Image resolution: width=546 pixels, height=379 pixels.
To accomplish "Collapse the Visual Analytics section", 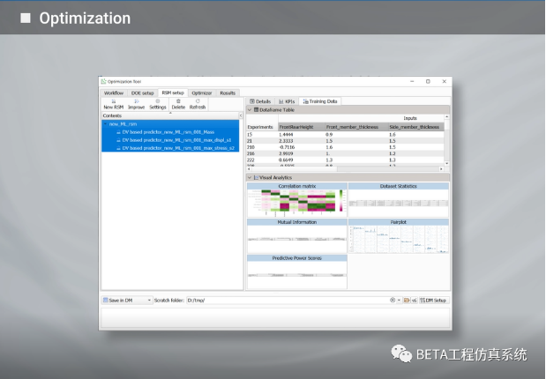I will click(x=250, y=177).
